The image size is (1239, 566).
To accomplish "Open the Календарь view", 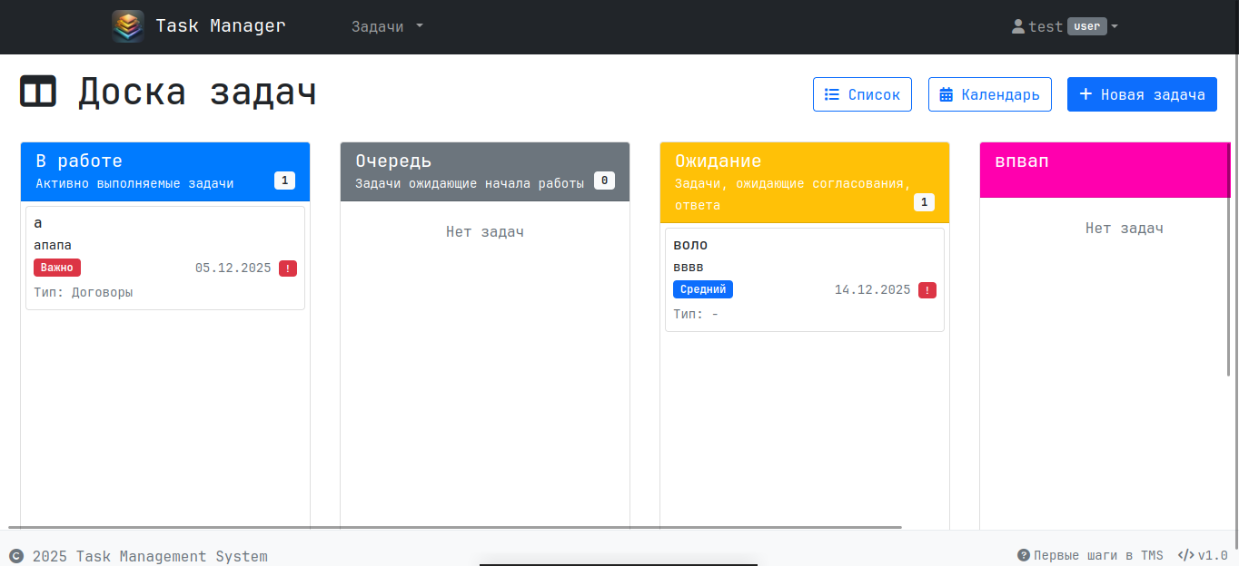I will tap(989, 94).
